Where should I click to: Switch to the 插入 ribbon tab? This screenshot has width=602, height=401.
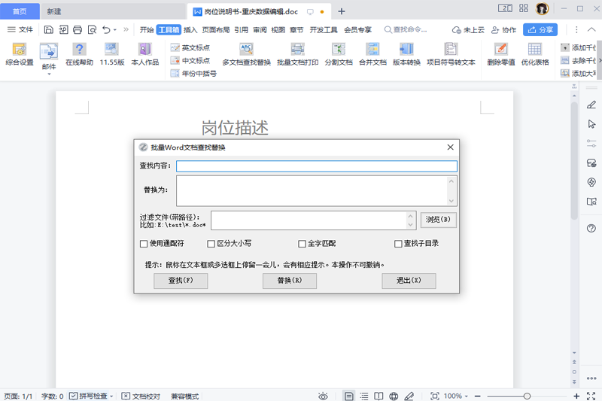coord(190,30)
